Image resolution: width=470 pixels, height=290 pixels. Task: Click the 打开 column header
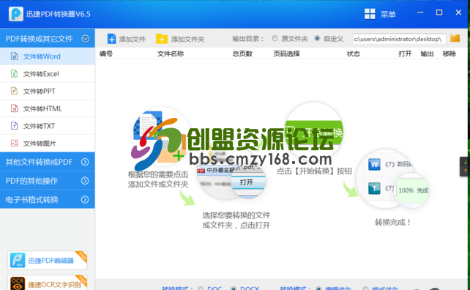coord(405,53)
